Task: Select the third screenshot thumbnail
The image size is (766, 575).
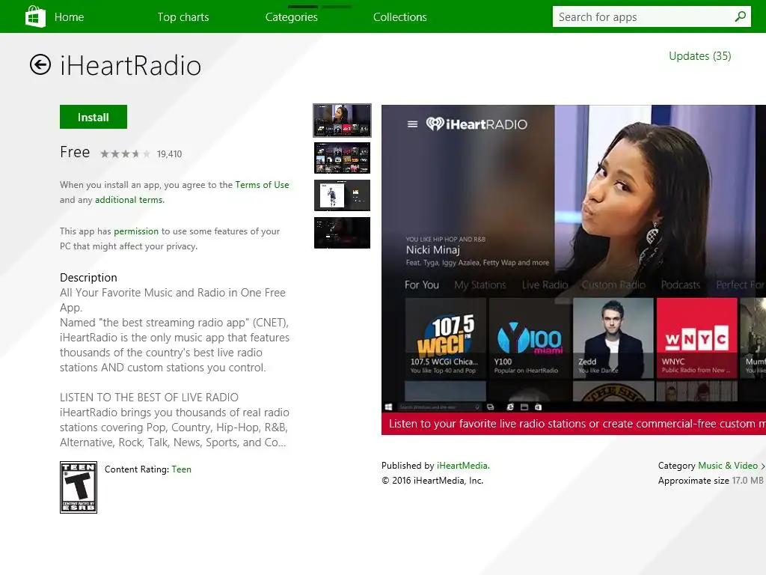Action: (x=342, y=195)
